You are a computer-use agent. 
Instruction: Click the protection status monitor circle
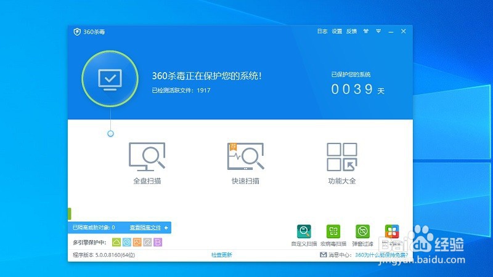click(110, 79)
